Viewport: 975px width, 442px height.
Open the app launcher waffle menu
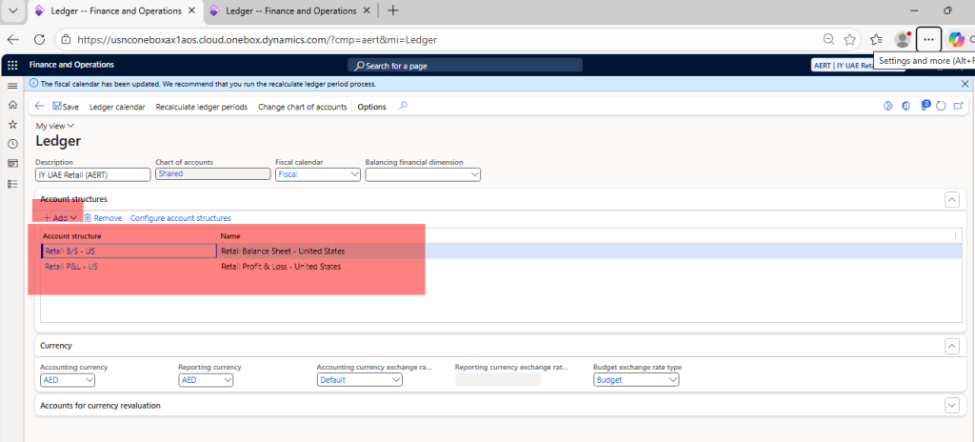pos(12,65)
